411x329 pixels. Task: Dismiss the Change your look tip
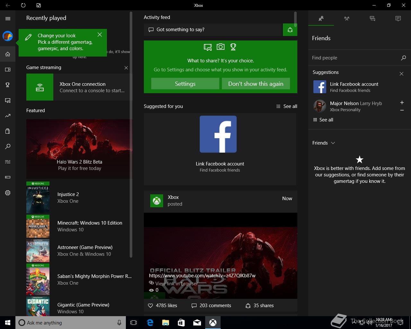(100, 34)
